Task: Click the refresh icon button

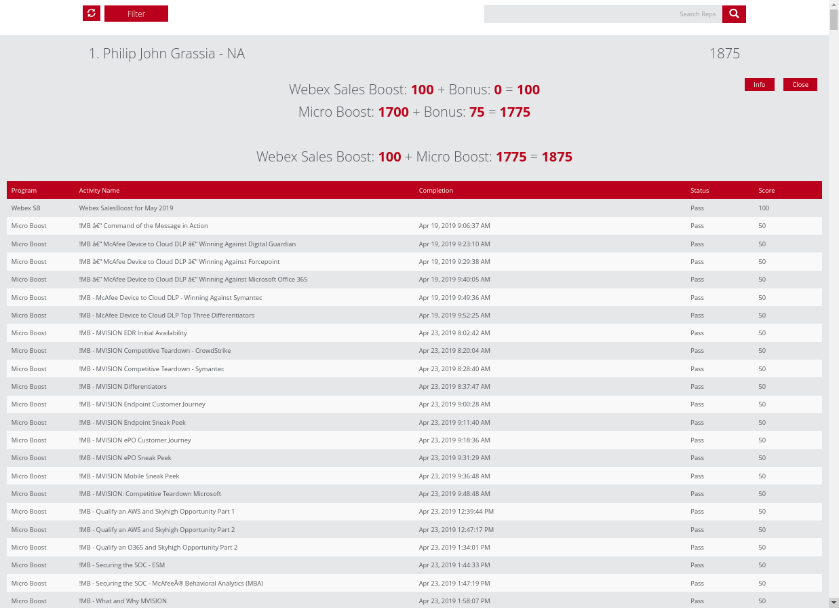Action: click(x=92, y=14)
